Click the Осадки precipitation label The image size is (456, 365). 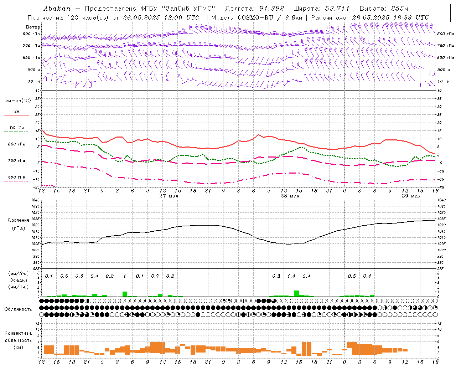tap(18, 280)
